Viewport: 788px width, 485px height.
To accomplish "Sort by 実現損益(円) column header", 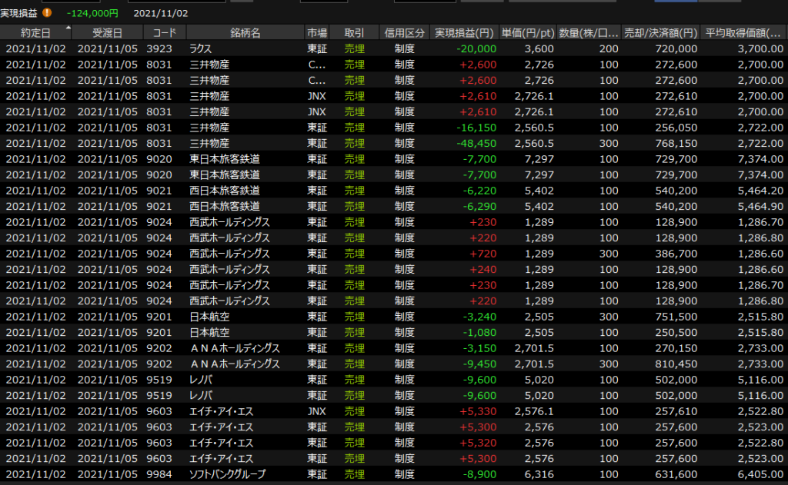I will (x=464, y=33).
